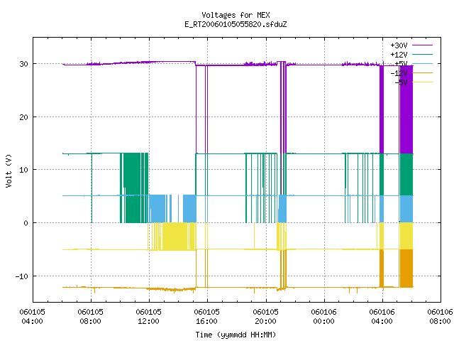Click the y-axis tick label '20'
454x341 pixels.
(23, 117)
